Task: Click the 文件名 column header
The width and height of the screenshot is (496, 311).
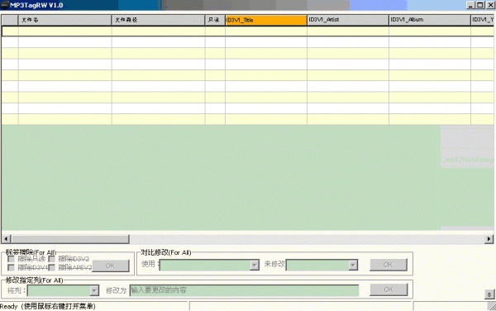Action: [64, 20]
